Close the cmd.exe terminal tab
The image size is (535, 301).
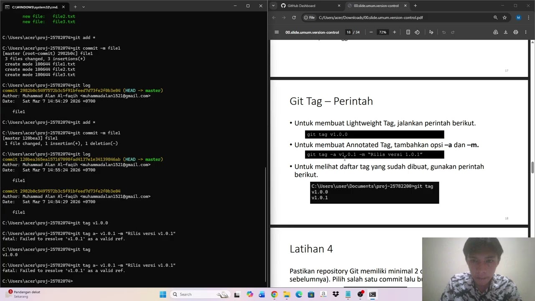point(64,7)
